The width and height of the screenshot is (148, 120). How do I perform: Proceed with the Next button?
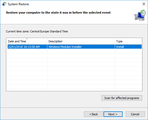tap(113, 114)
